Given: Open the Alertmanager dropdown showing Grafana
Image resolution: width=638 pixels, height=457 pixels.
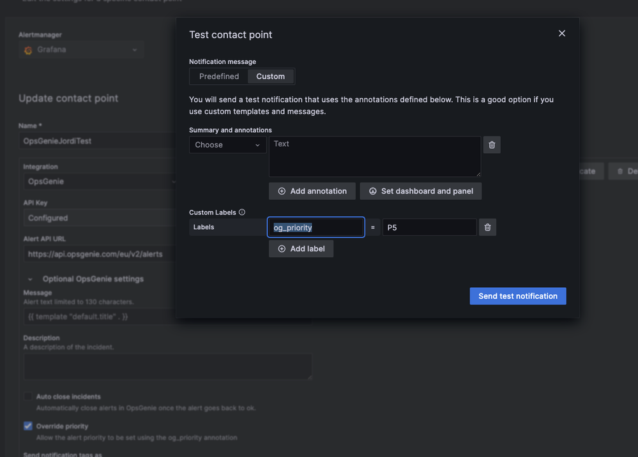Looking at the screenshot, I should pyautogui.click(x=80, y=49).
